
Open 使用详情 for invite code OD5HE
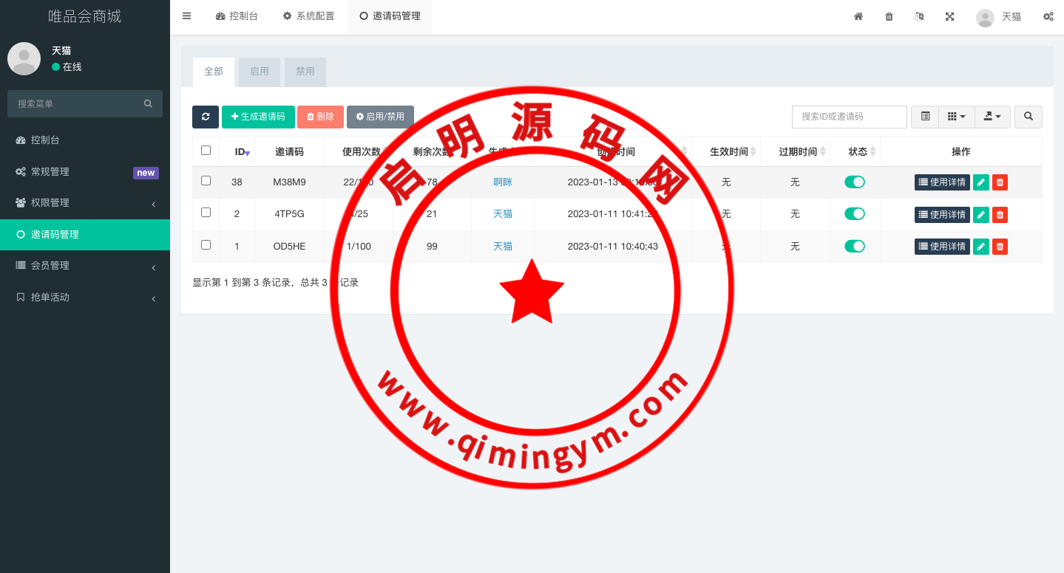tap(942, 247)
